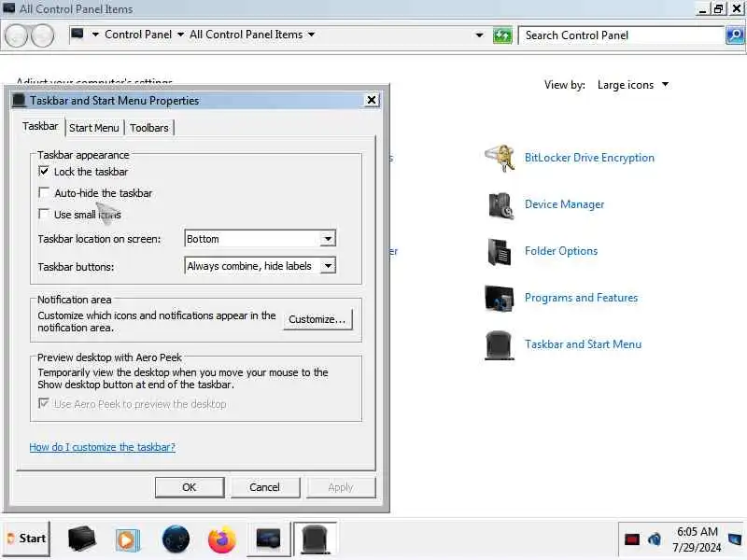
Task: Click the Control Panel search magnifier icon
Action: [x=735, y=35]
